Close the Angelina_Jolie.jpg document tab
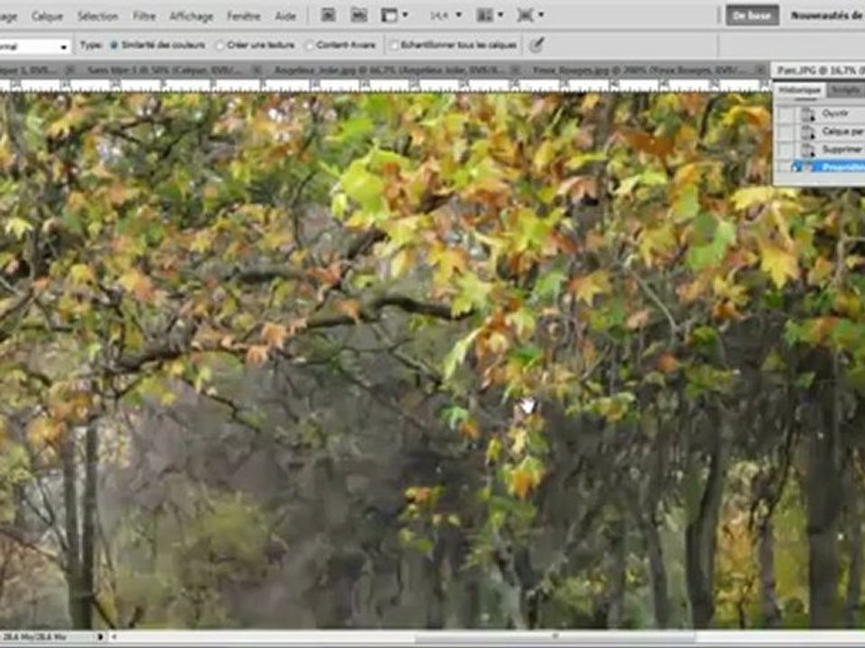The width and height of the screenshot is (865, 648). 514,70
